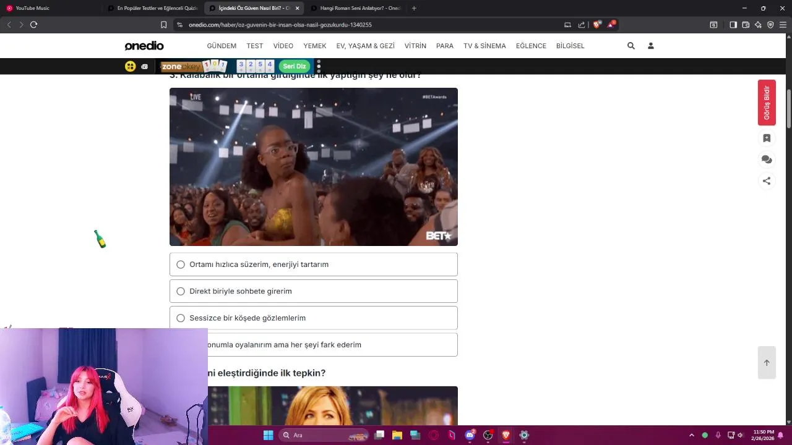This screenshot has height=445, width=792.
Task: Go back with browser back arrow
Action: (x=9, y=25)
